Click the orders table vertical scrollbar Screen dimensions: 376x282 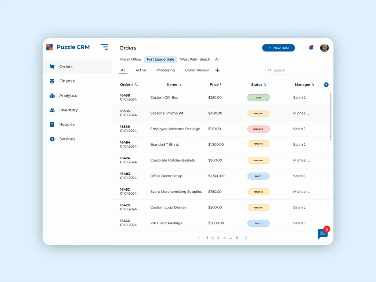(331, 117)
